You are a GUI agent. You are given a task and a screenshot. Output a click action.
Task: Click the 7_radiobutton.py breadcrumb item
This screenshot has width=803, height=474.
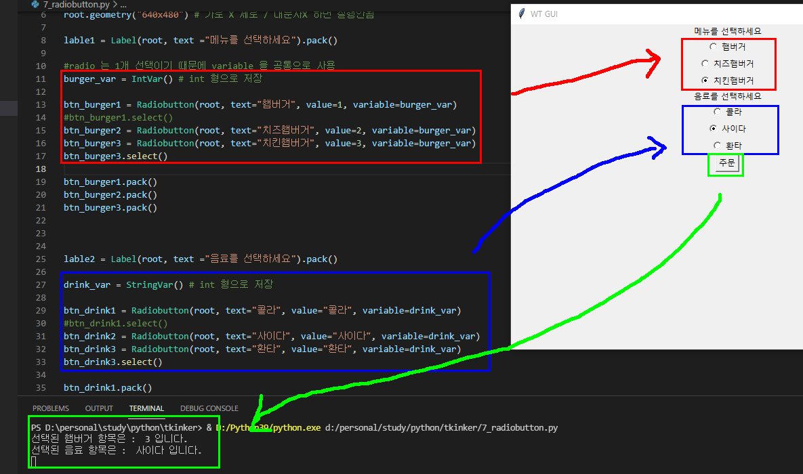(77, 5)
